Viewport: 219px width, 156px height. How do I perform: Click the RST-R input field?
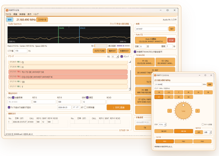pos(69,102)
